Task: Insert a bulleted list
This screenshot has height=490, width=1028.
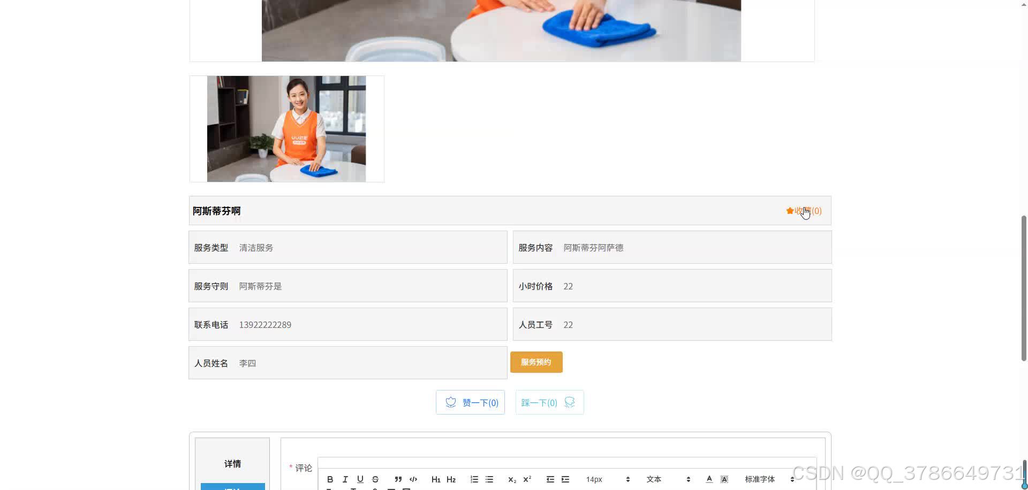Action: tap(489, 479)
